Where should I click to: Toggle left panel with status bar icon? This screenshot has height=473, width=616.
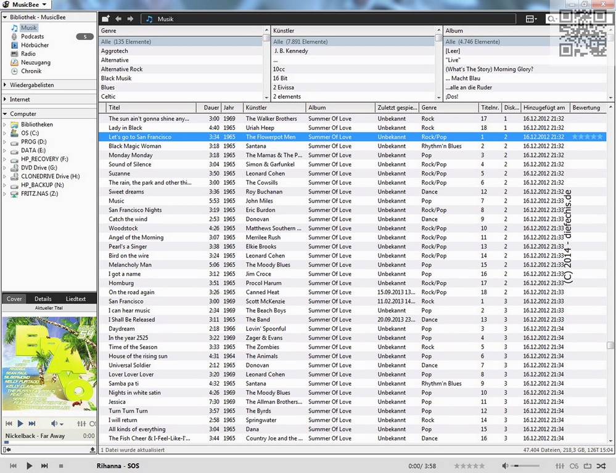pyautogui.click(x=7, y=450)
